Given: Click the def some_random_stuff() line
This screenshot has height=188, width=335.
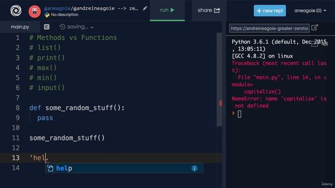Looking at the screenshot, I should coord(77,108).
